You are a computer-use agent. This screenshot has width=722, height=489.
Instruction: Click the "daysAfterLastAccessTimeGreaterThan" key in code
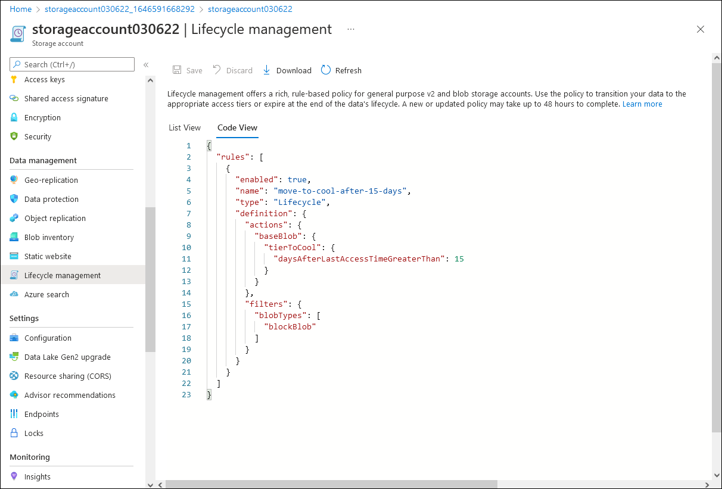tap(359, 259)
